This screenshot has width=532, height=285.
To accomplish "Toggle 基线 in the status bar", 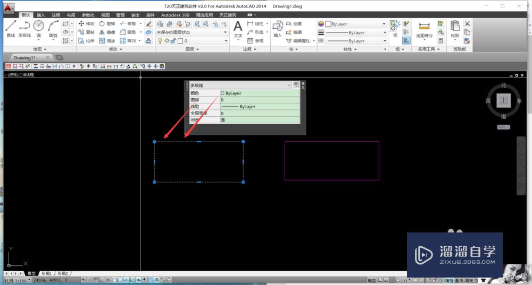I will pos(459,280).
